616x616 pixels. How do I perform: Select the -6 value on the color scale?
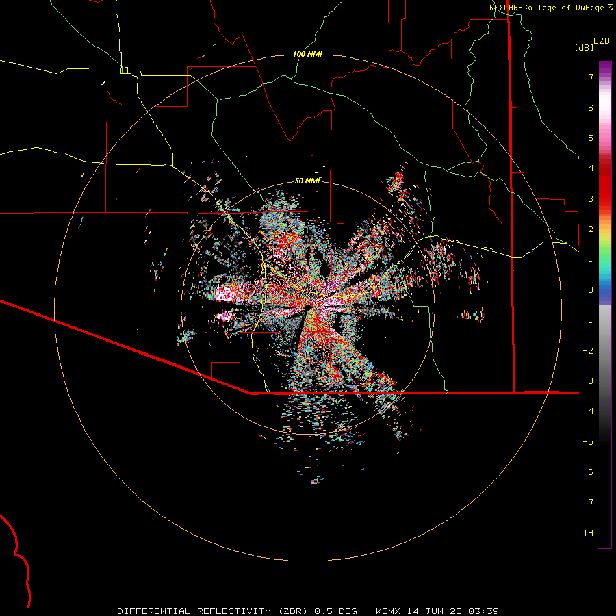[x=588, y=472]
